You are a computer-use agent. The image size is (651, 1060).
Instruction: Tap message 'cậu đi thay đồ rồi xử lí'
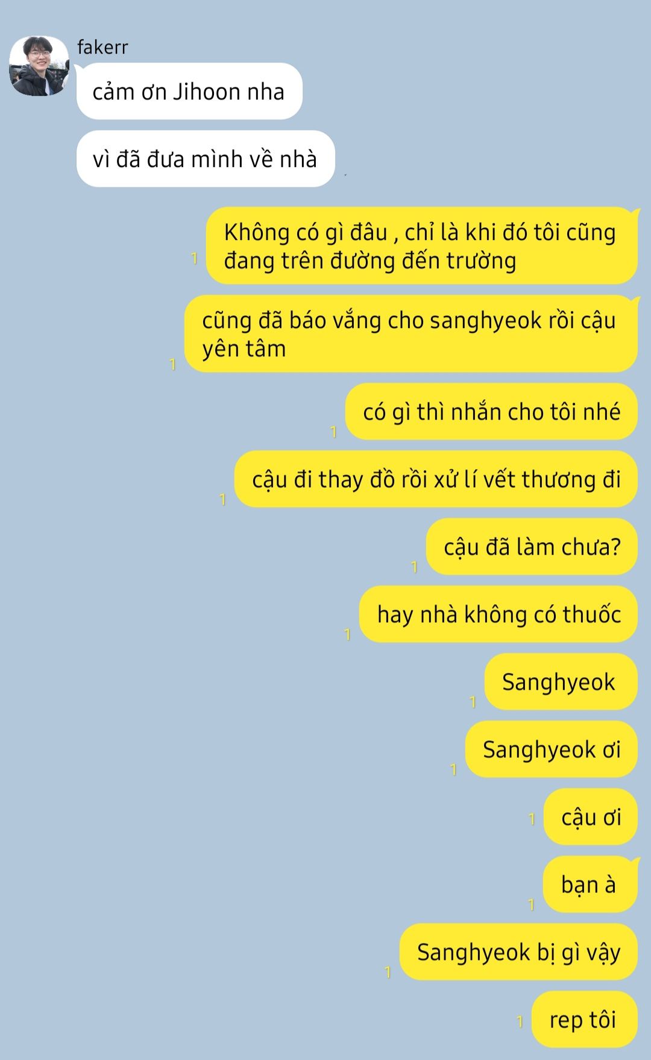coord(436,479)
